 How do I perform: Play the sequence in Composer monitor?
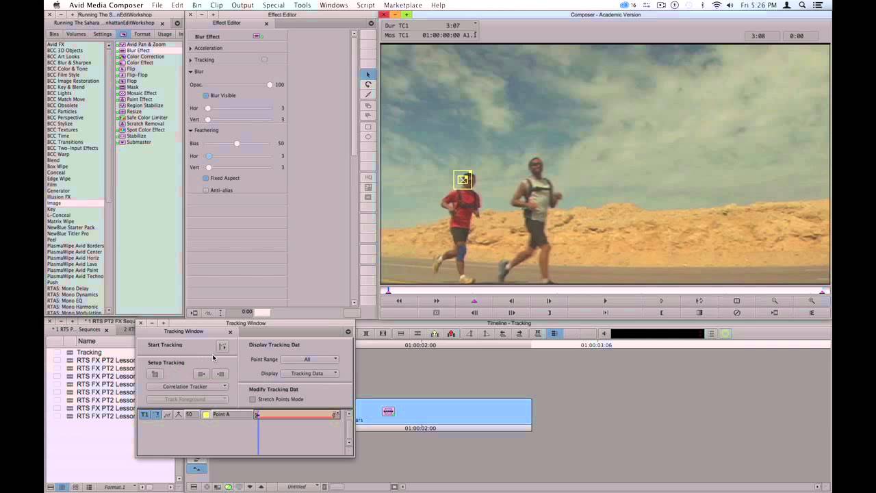(x=605, y=301)
